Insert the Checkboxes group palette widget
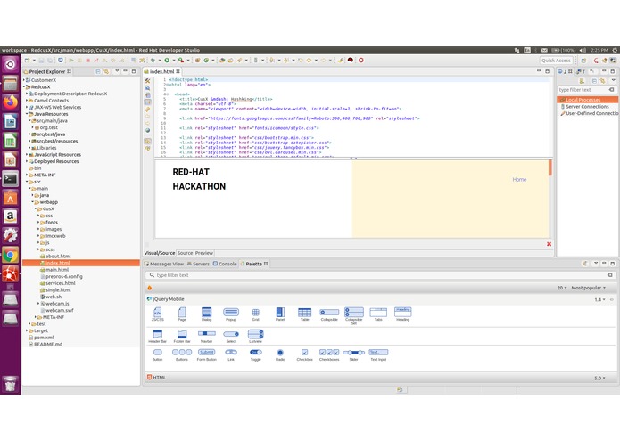620x440 pixels. [329, 354]
